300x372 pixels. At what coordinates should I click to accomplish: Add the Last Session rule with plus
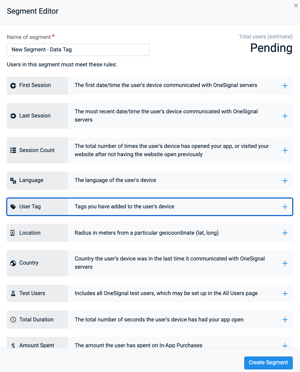[x=285, y=116]
